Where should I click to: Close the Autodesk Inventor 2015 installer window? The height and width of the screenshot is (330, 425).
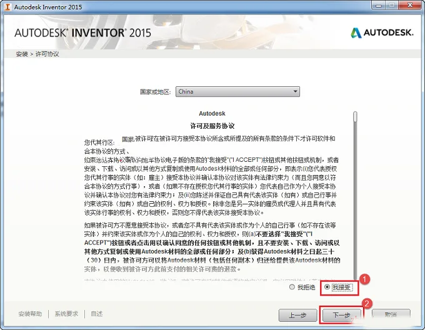410,5
